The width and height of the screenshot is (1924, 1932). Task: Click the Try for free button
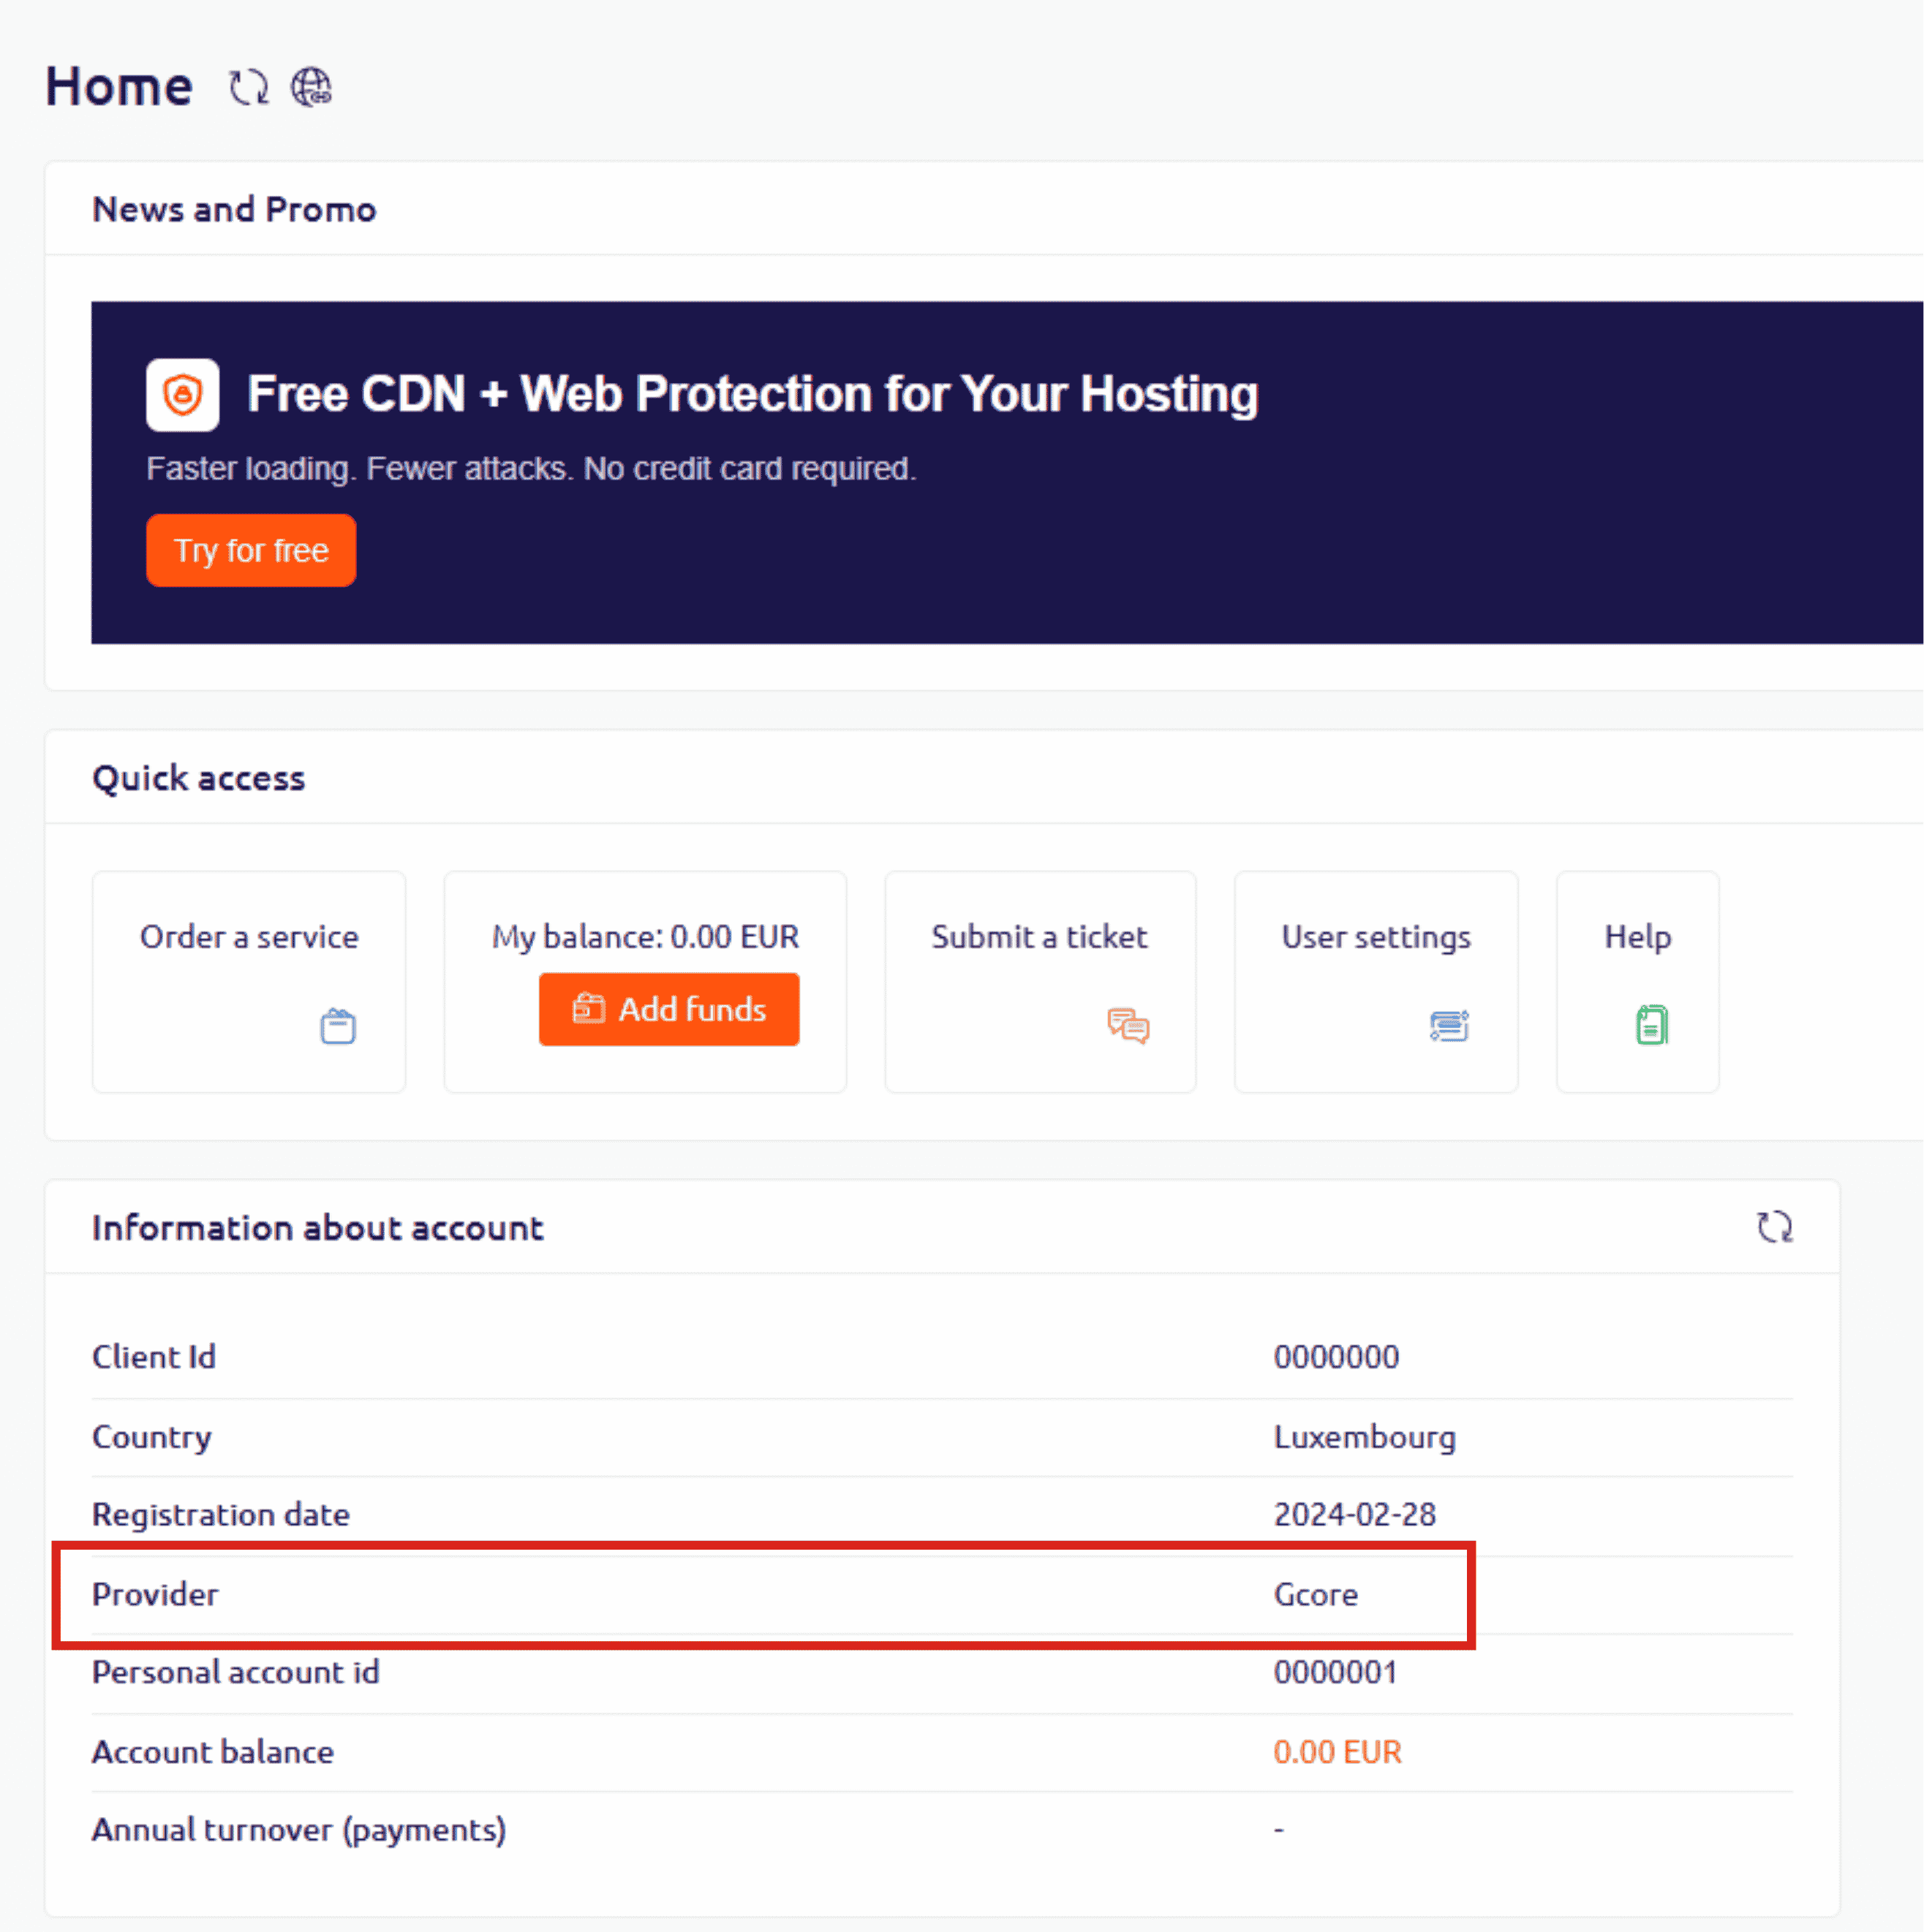251,550
